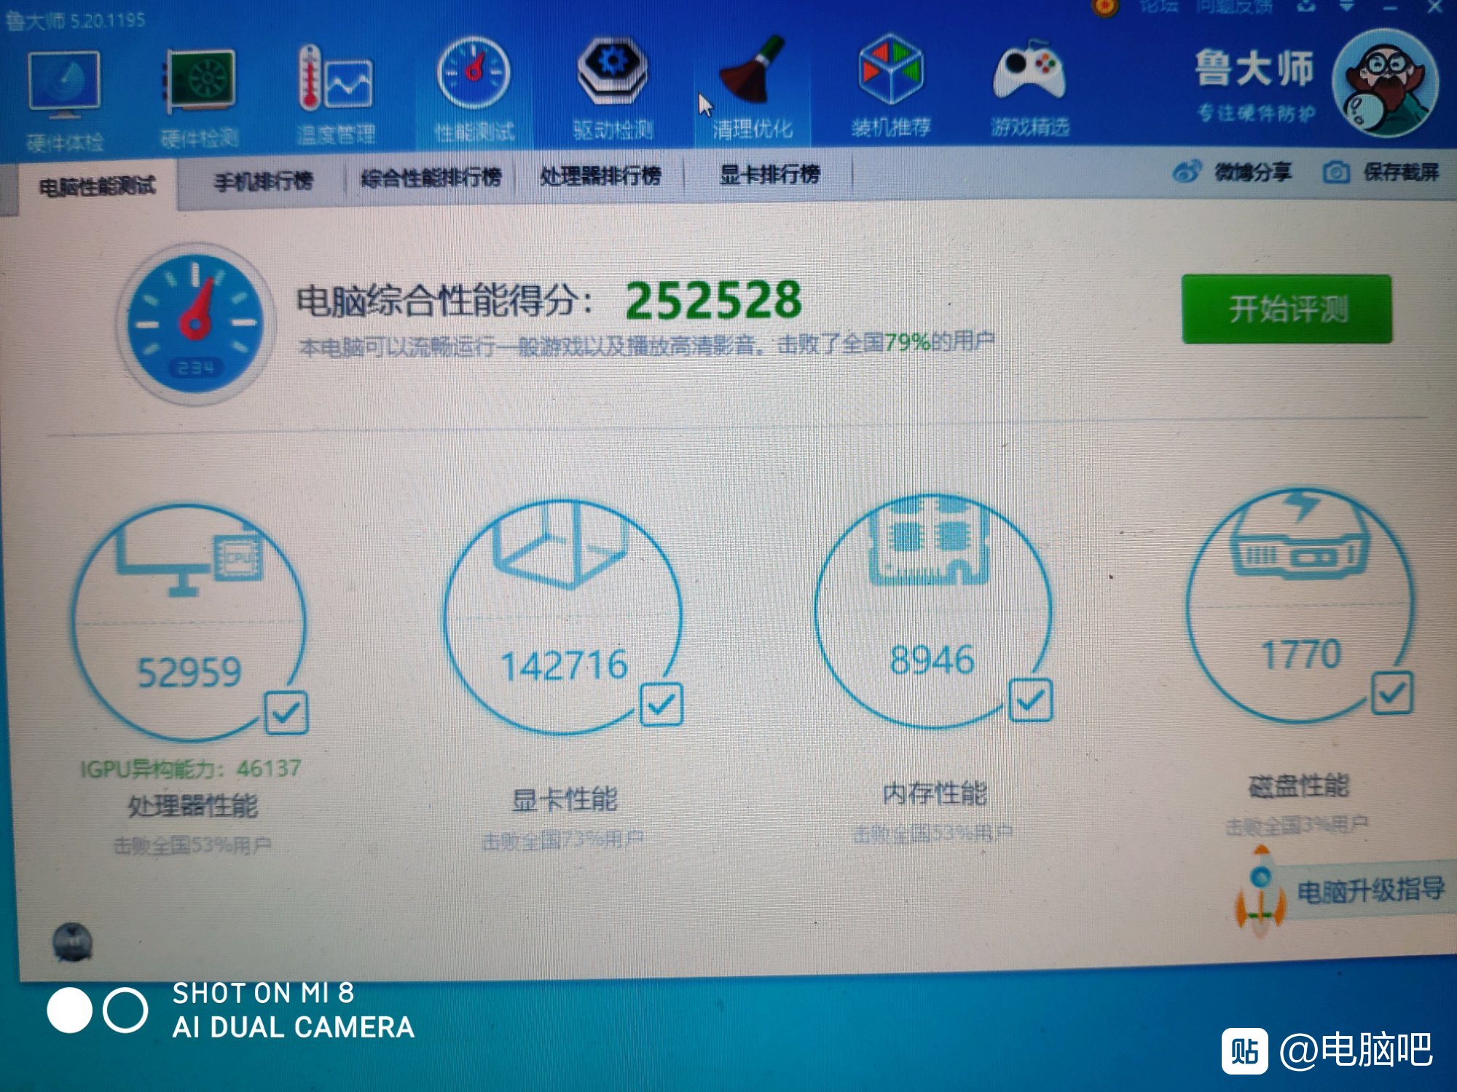Click the camera screenshot icon

click(1335, 173)
